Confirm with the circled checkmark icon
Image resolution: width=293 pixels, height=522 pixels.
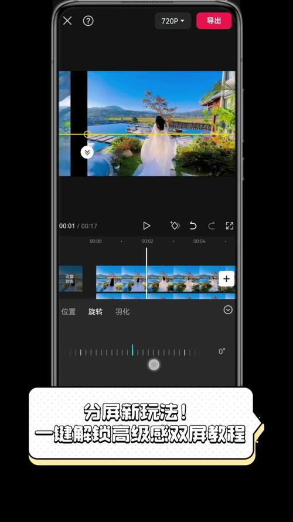[228, 310]
